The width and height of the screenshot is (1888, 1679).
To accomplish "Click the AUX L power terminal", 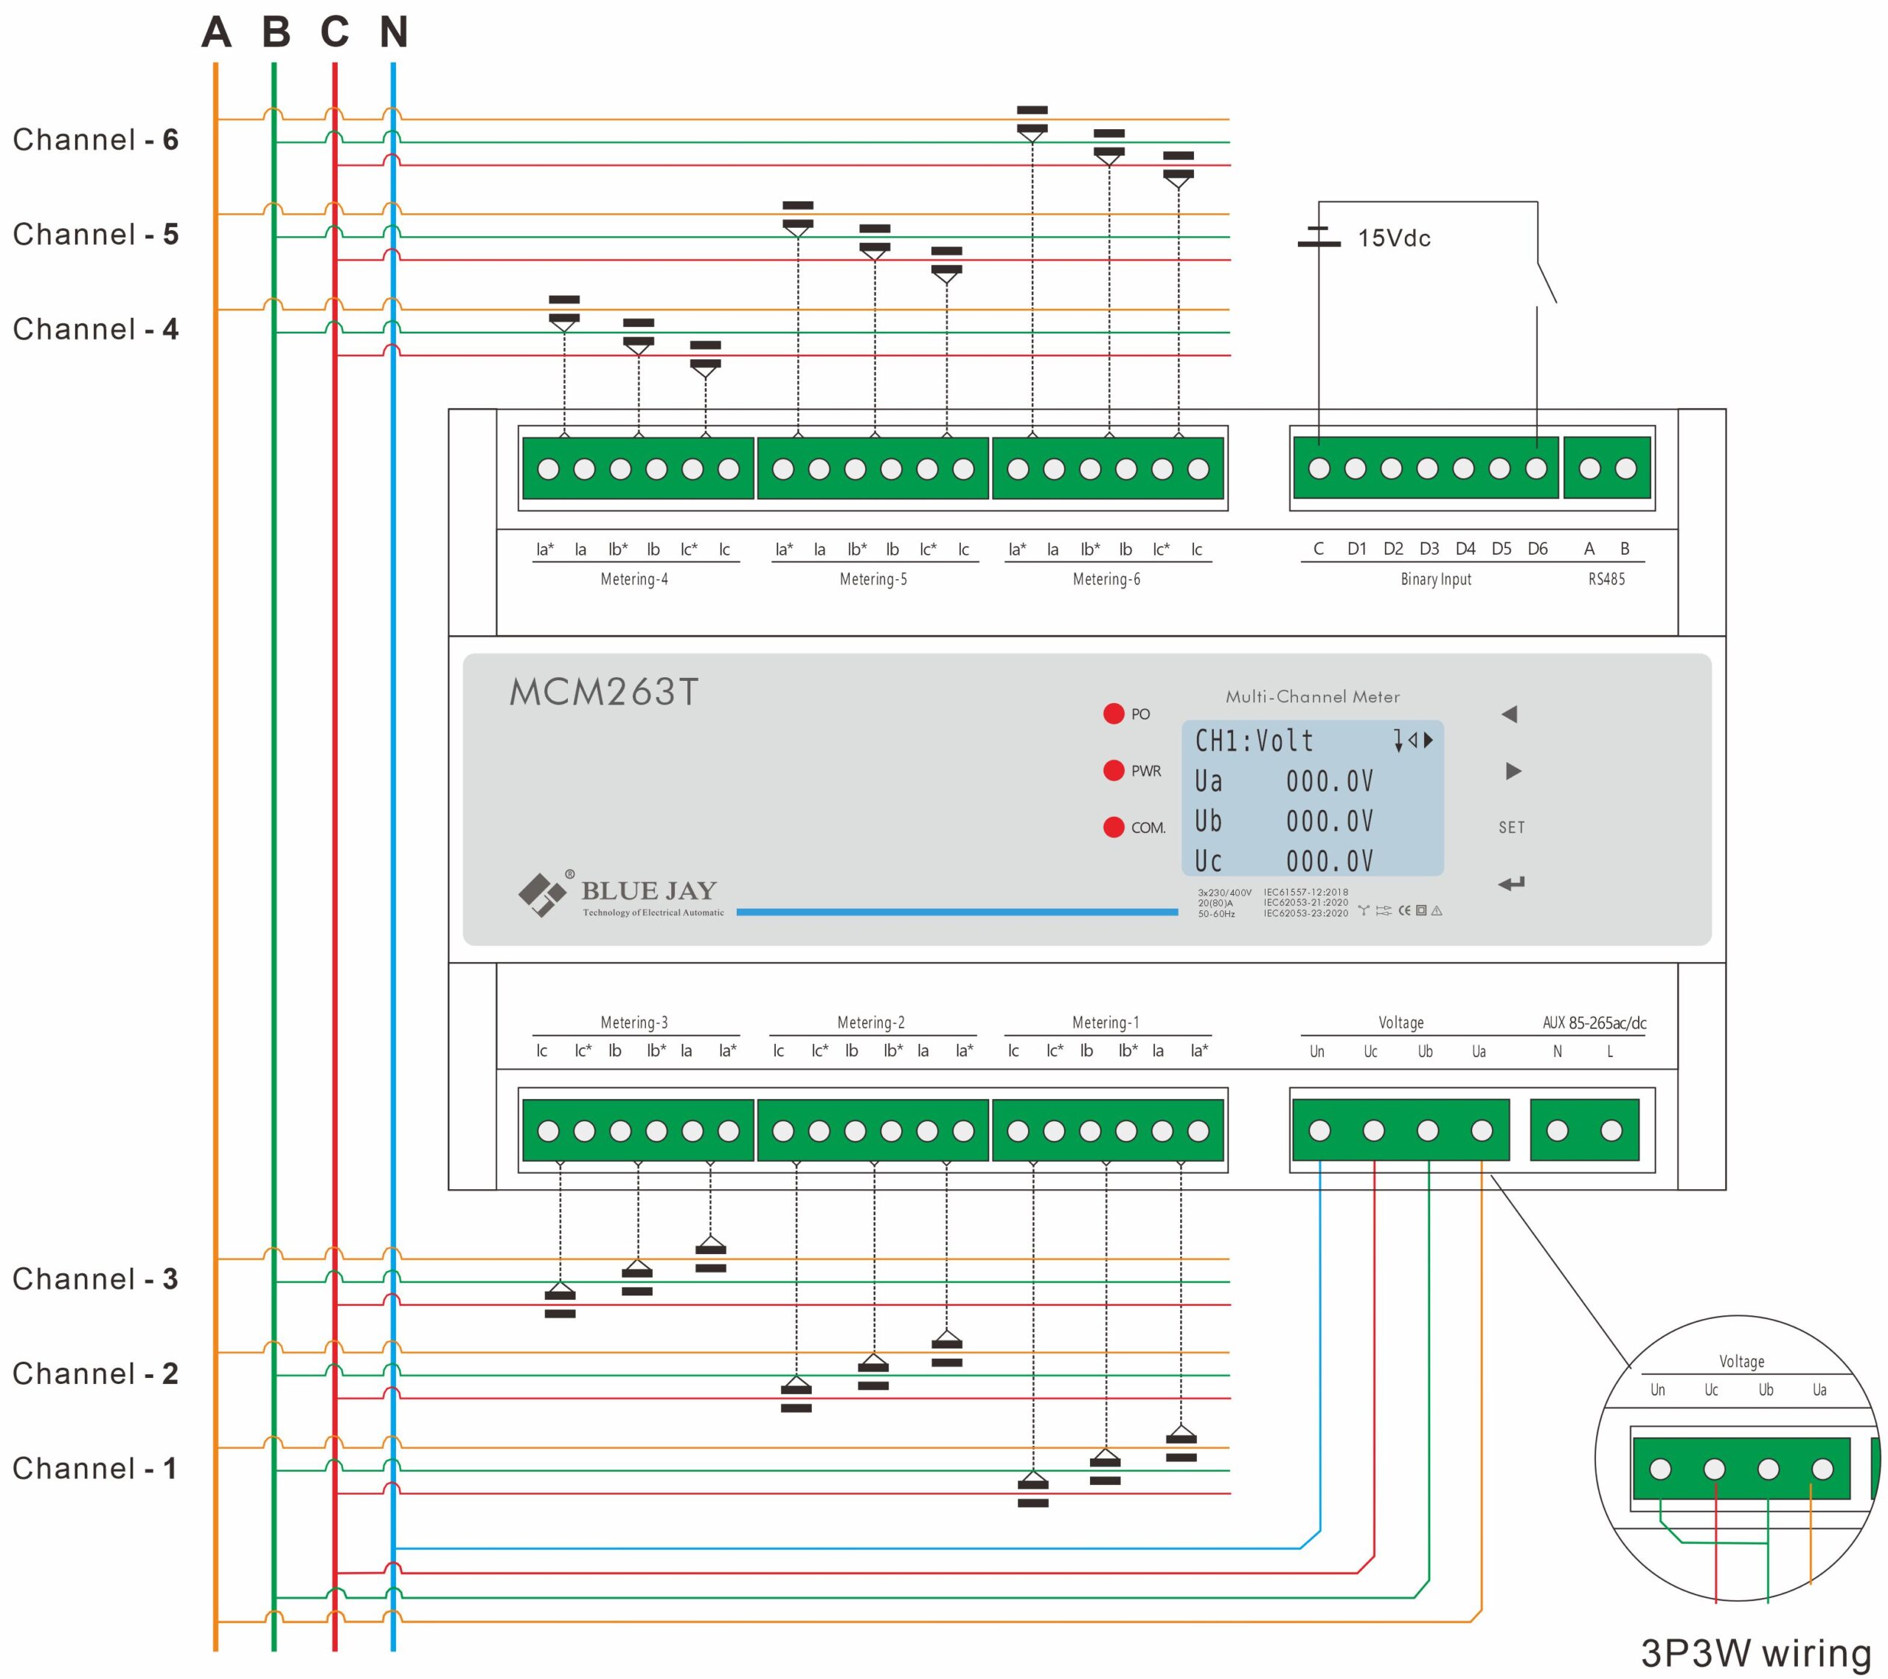I will (1611, 1130).
